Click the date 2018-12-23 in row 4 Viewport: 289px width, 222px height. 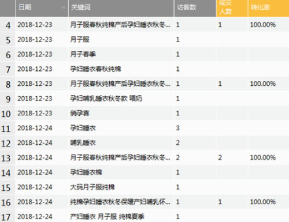point(35,25)
